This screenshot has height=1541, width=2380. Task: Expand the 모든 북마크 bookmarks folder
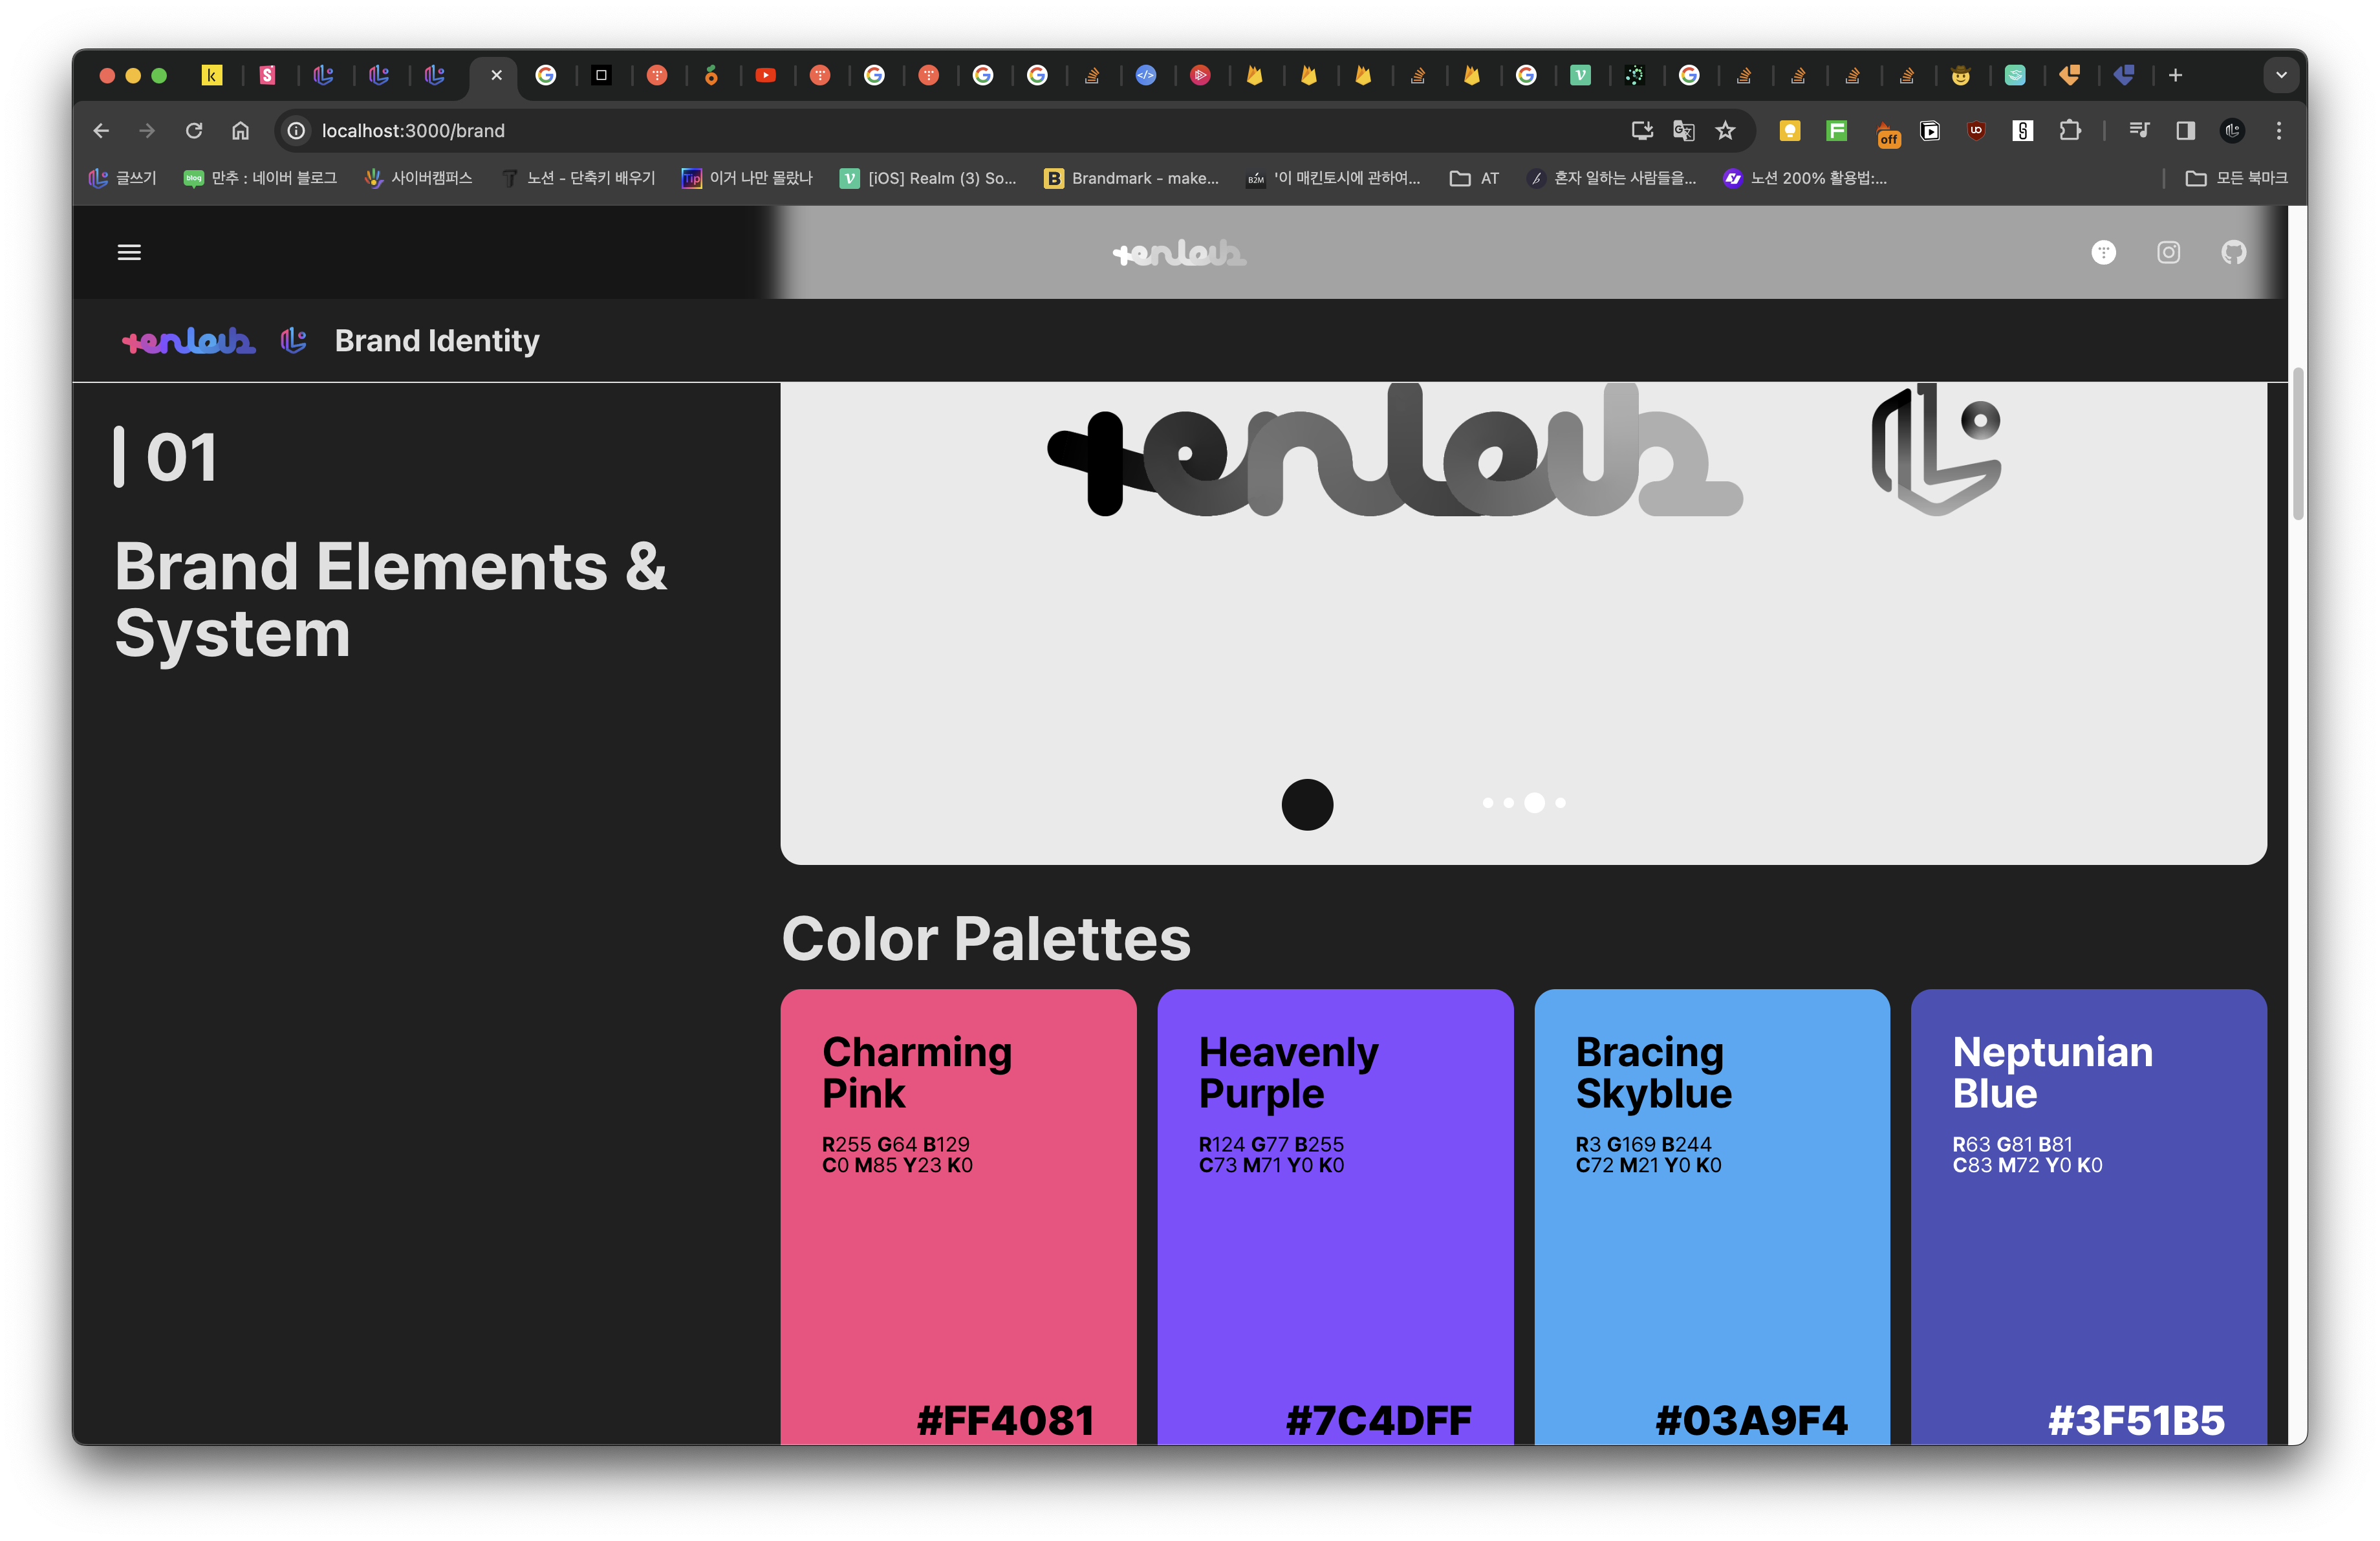pos(2236,178)
